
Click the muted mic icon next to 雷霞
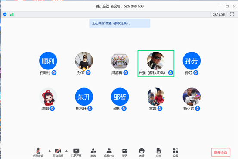pyautogui.click(x=160, y=109)
